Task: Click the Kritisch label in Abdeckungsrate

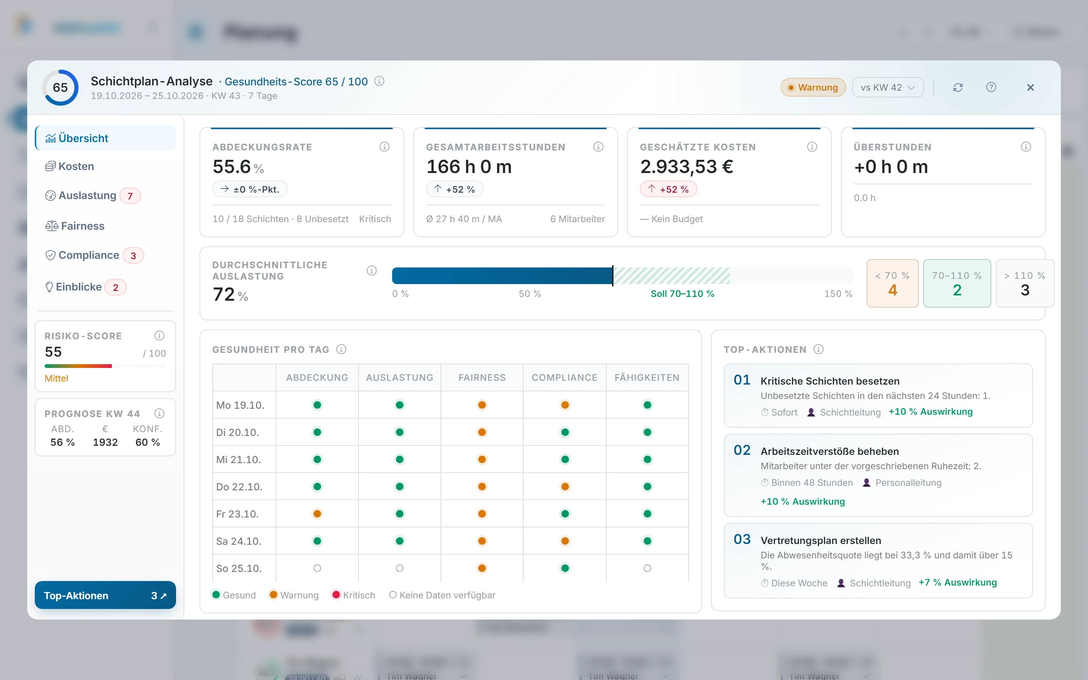Action: coord(375,219)
